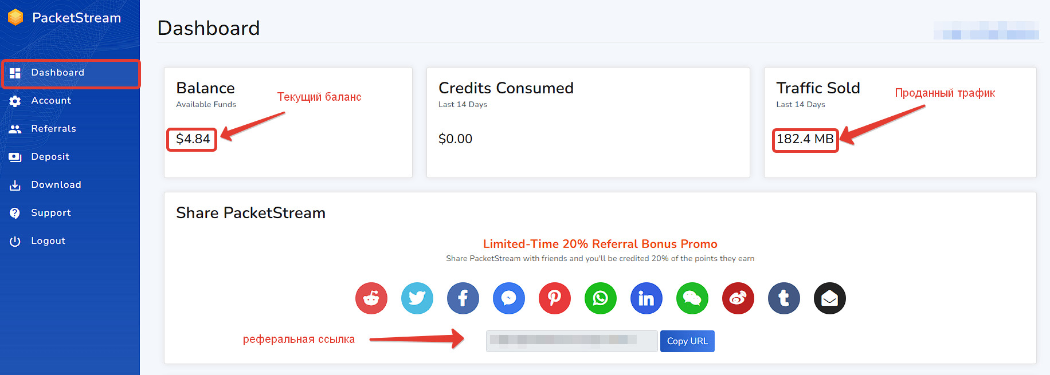Share on Facebook using its icon

pyautogui.click(x=463, y=298)
